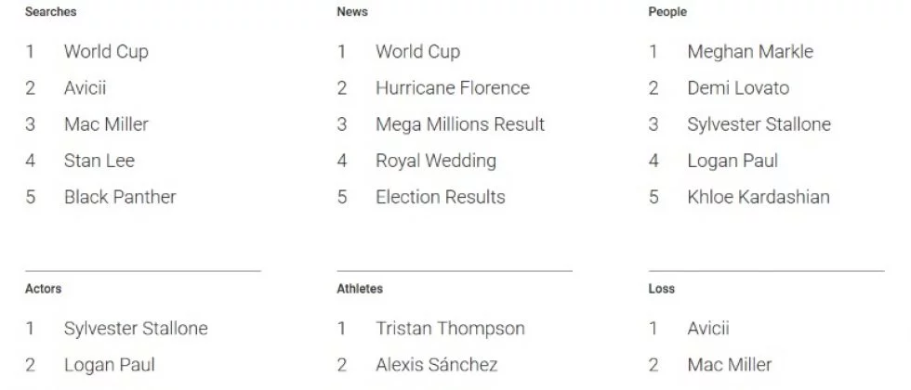Select World Cup under News
Screen dimensions: 911x390
pyautogui.click(x=417, y=52)
